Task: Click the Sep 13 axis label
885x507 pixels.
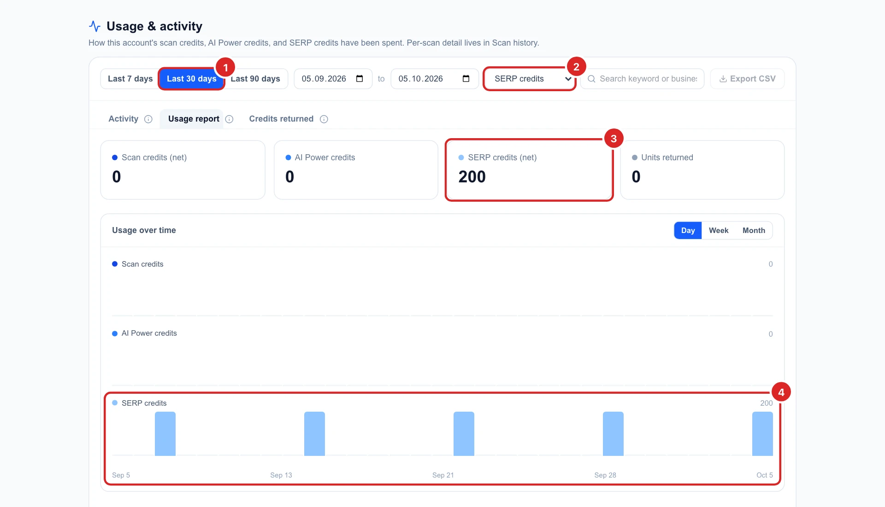Action: point(281,475)
